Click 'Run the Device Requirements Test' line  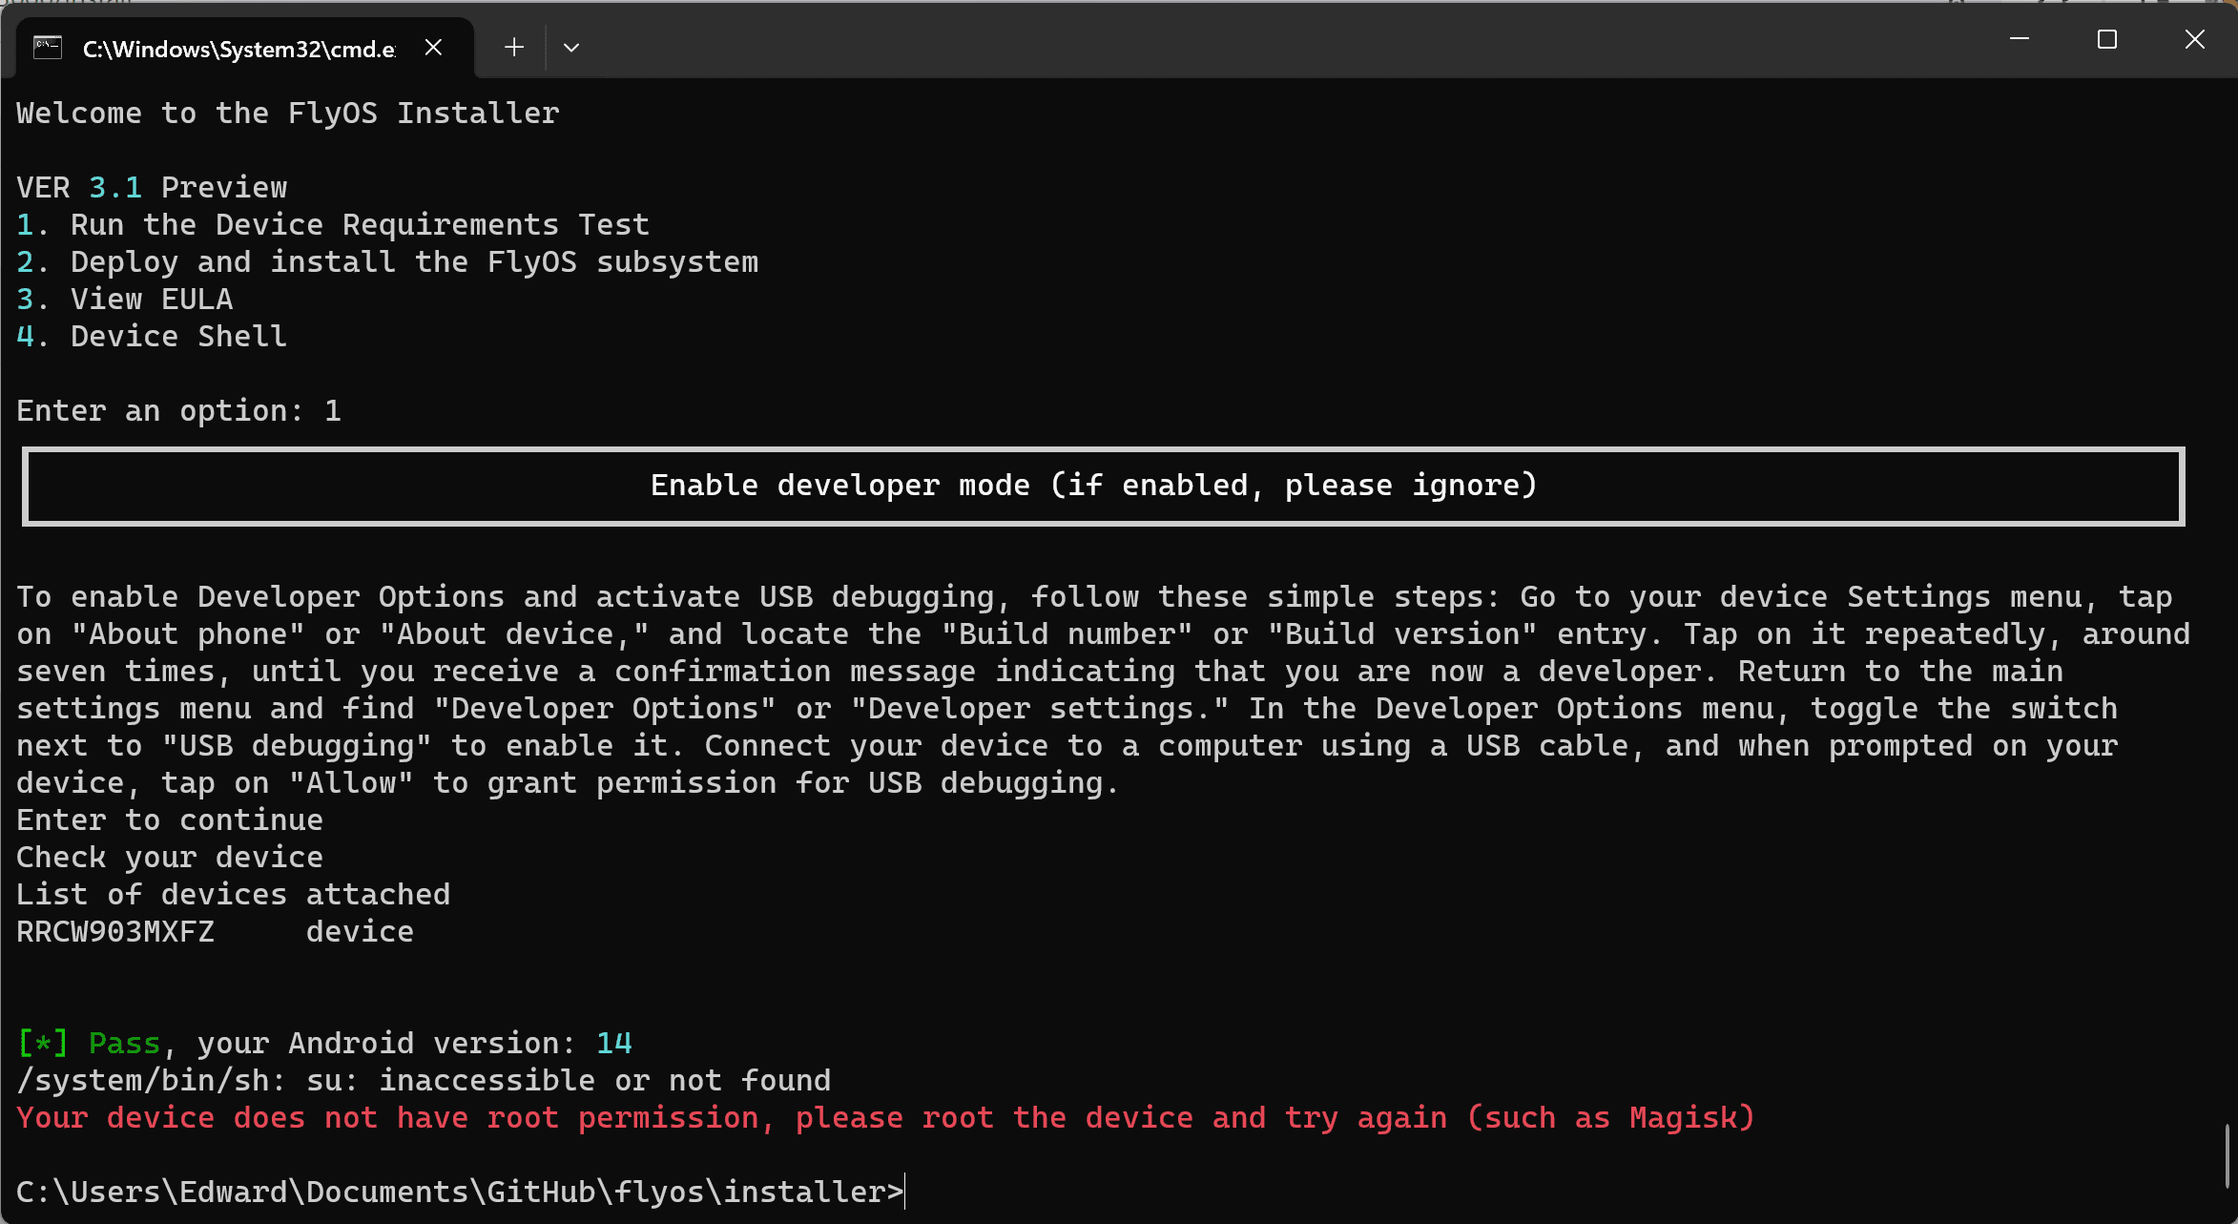tap(333, 225)
